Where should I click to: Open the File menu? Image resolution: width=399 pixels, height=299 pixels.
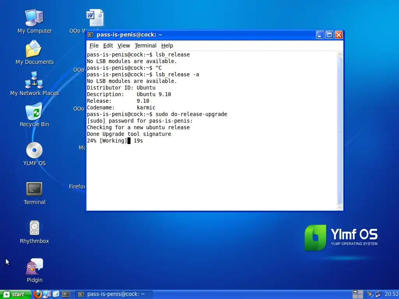coord(94,46)
